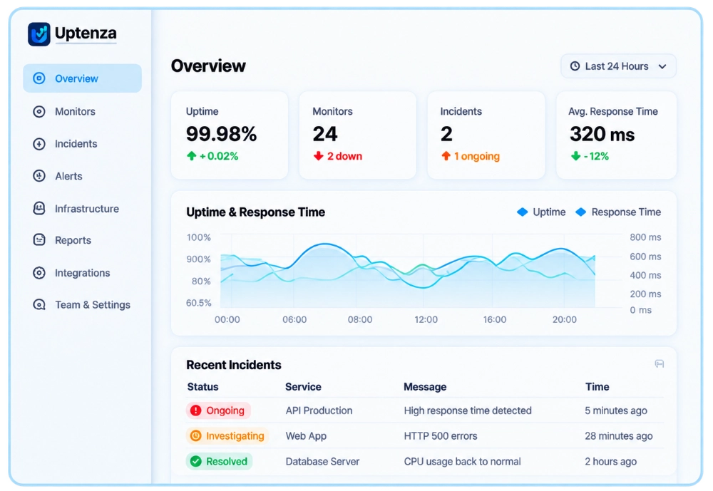Click the Database Server service cell
713x491 pixels.
[x=322, y=462]
